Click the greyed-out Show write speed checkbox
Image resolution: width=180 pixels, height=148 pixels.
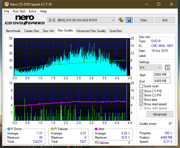(141, 108)
